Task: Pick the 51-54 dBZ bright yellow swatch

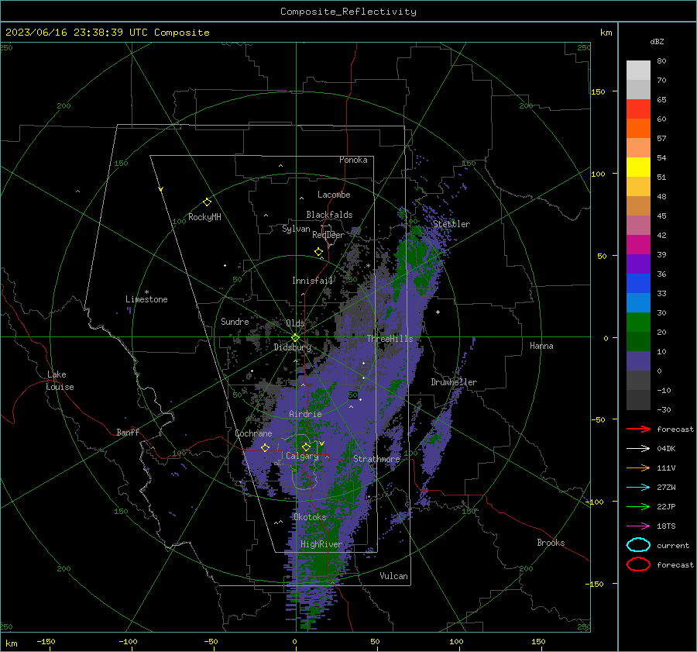Action: click(638, 167)
